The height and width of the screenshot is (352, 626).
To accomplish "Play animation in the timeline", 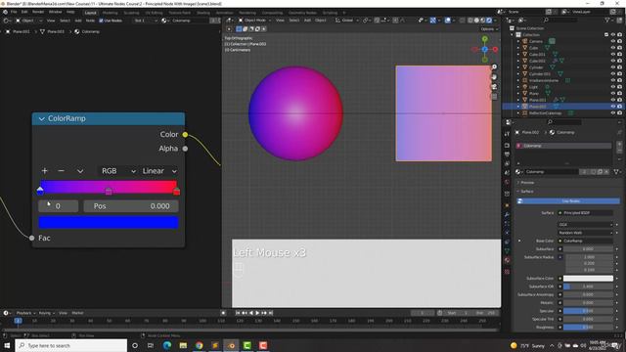I will point(257,313).
